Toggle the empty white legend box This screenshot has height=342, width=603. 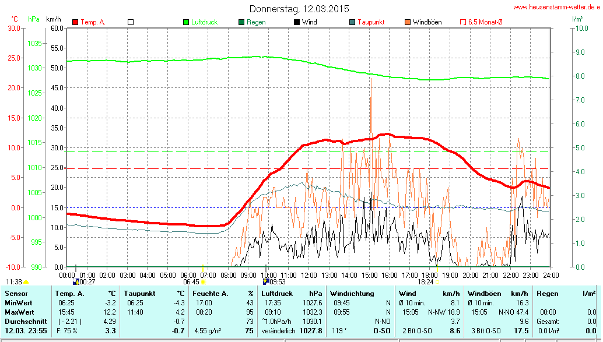click(x=131, y=22)
